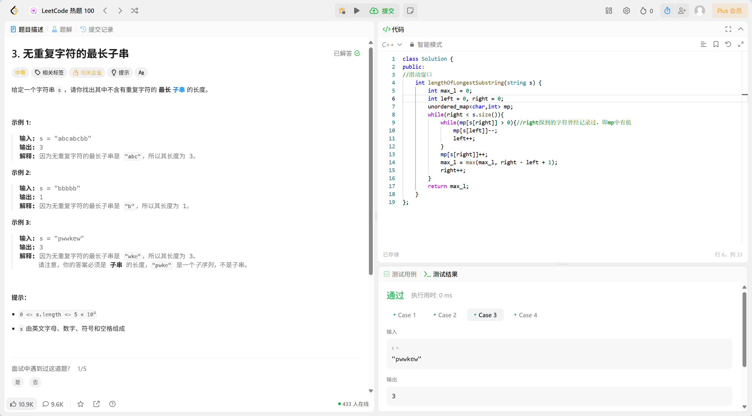Click the 提交 submit button

point(382,11)
